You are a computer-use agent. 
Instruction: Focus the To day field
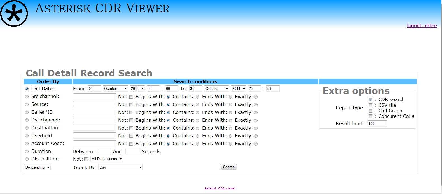[x=196, y=88]
